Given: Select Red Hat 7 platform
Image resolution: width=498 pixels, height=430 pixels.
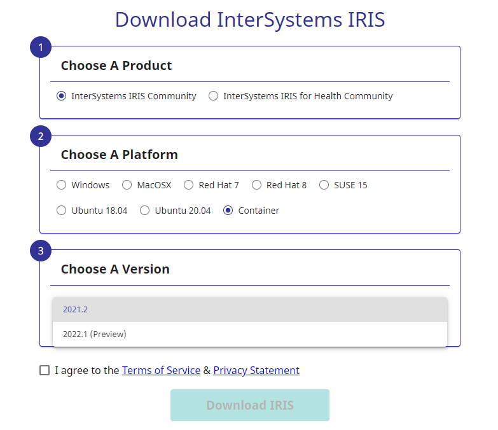Looking at the screenshot, I should click(x=189, y=185).
